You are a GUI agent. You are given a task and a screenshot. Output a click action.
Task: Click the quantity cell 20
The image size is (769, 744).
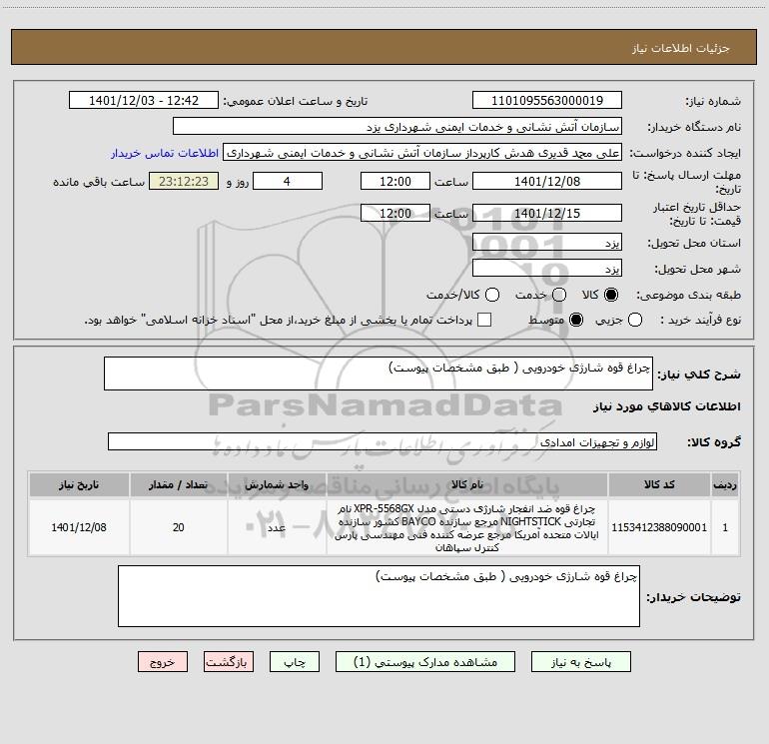178,527
